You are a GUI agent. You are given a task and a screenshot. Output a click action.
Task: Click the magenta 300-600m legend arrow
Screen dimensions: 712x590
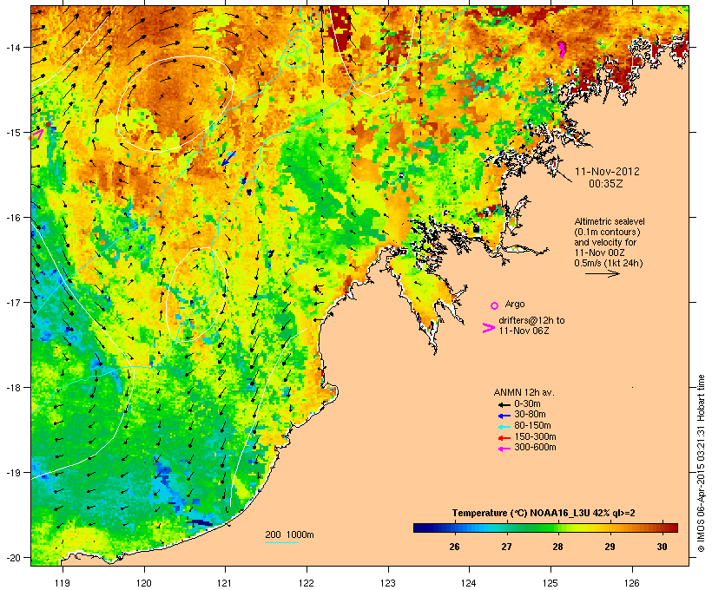click(504, 449)
